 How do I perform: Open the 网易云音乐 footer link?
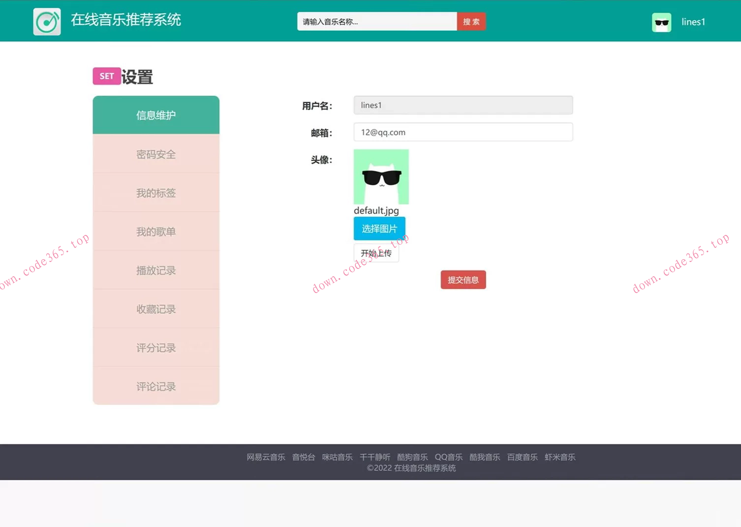pos(266,457)
